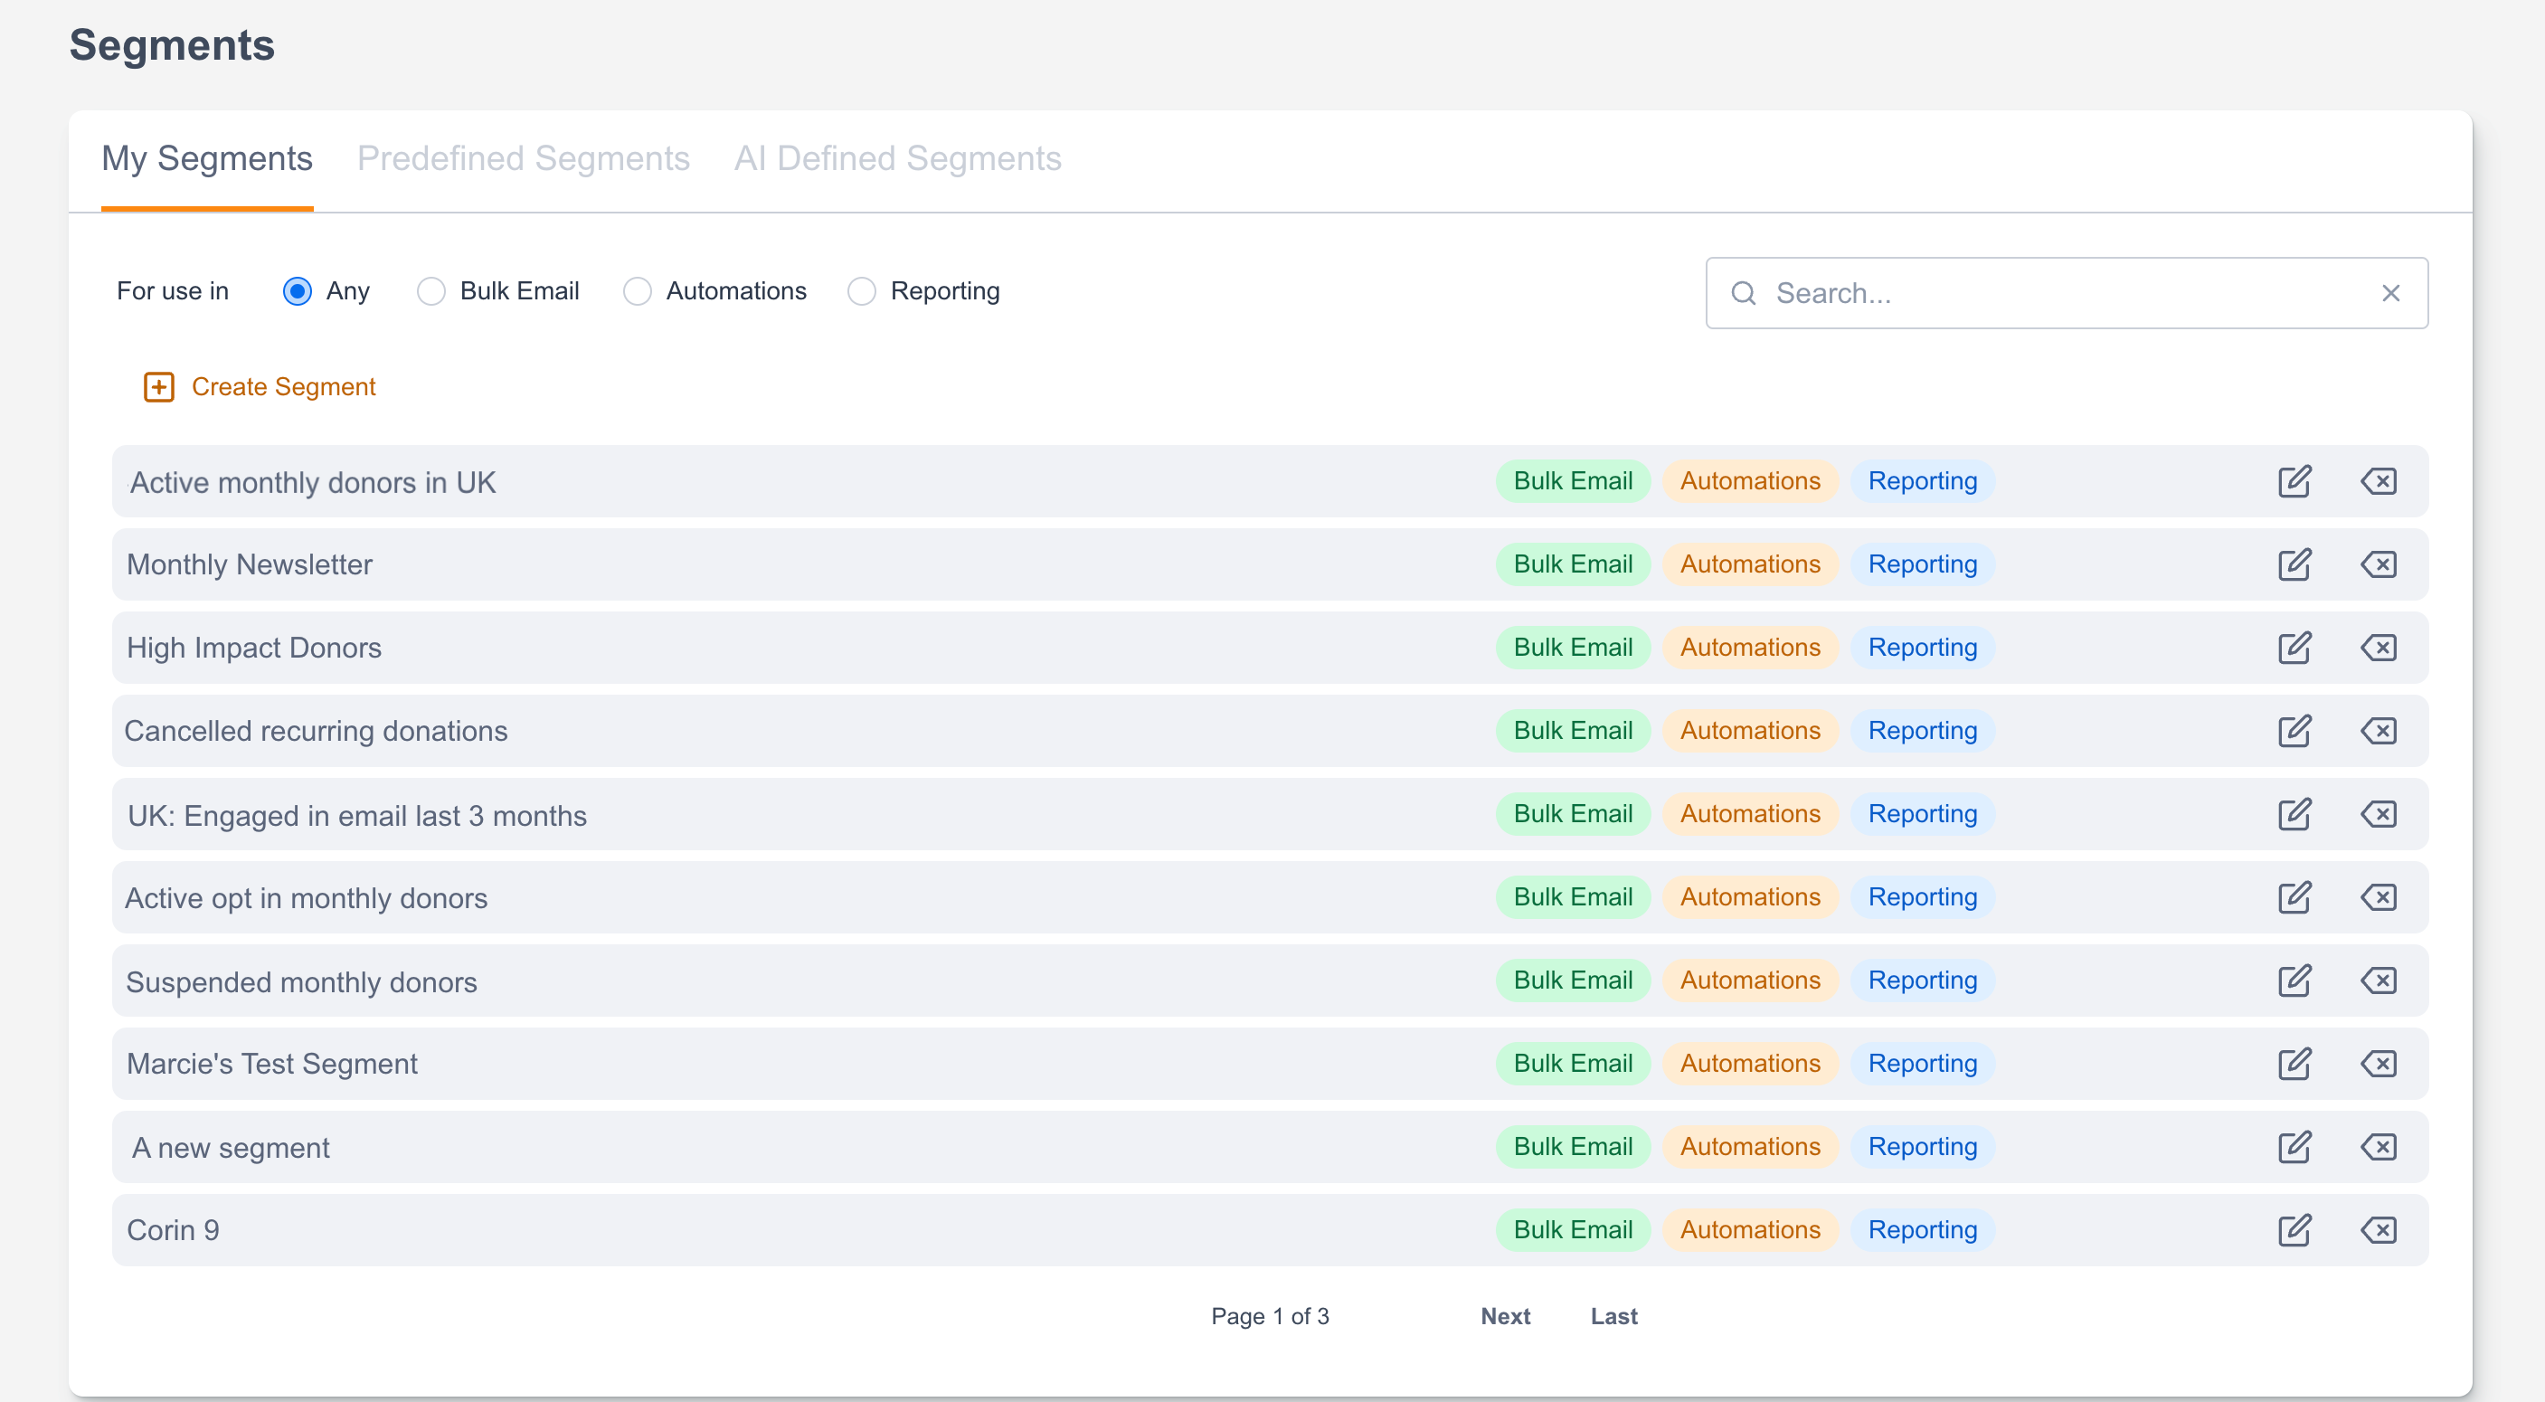Clear the search field with the X icon
Viewport: 2545px width, 1402px height.
coord(2389,293)
